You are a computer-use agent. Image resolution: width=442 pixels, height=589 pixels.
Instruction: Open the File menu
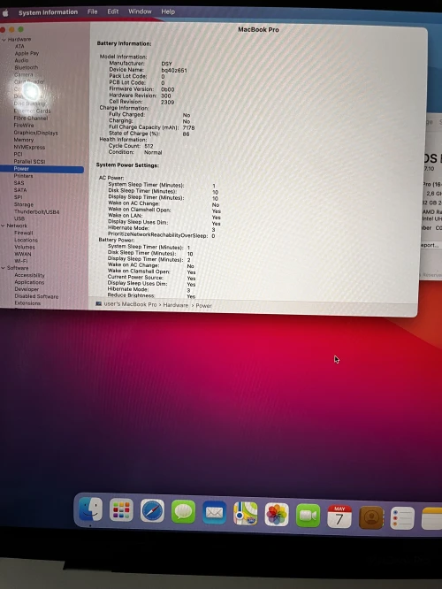coord(93,11)
